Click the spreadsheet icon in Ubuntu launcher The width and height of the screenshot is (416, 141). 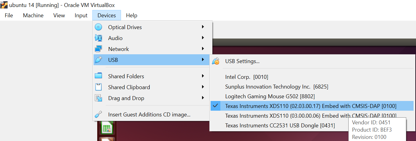(x=107, y=129)
